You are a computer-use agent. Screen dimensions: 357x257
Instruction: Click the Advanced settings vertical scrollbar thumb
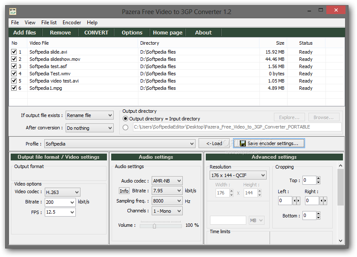pyautogui.click(x=340, y=187)
